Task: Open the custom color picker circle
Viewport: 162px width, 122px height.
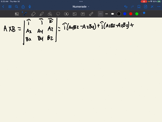Action: click(143, 14)
